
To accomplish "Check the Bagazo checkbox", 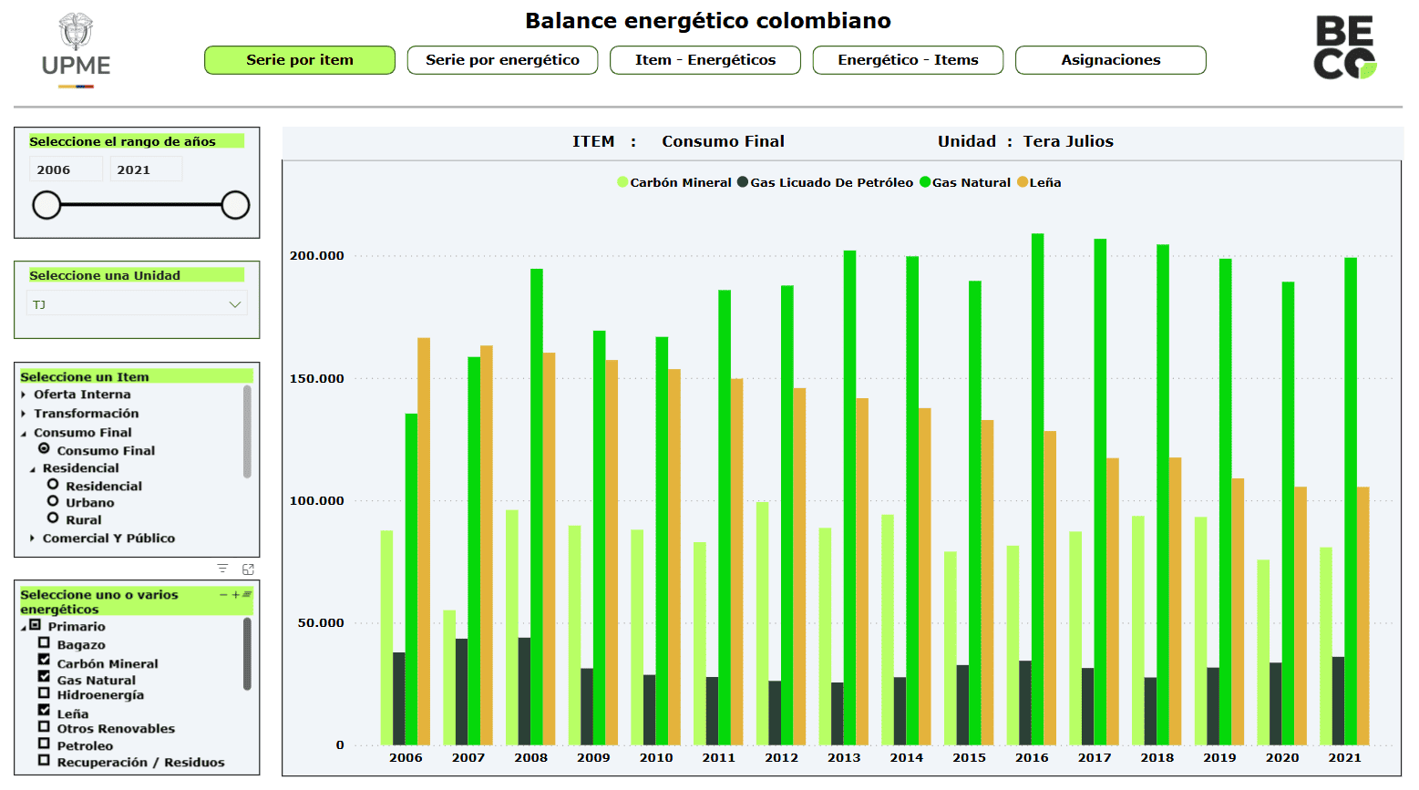I will (44, 643).
